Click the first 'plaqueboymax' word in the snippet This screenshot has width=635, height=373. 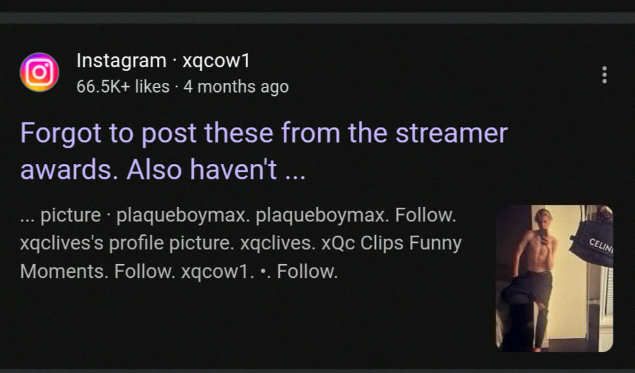[x=183, y=215]
